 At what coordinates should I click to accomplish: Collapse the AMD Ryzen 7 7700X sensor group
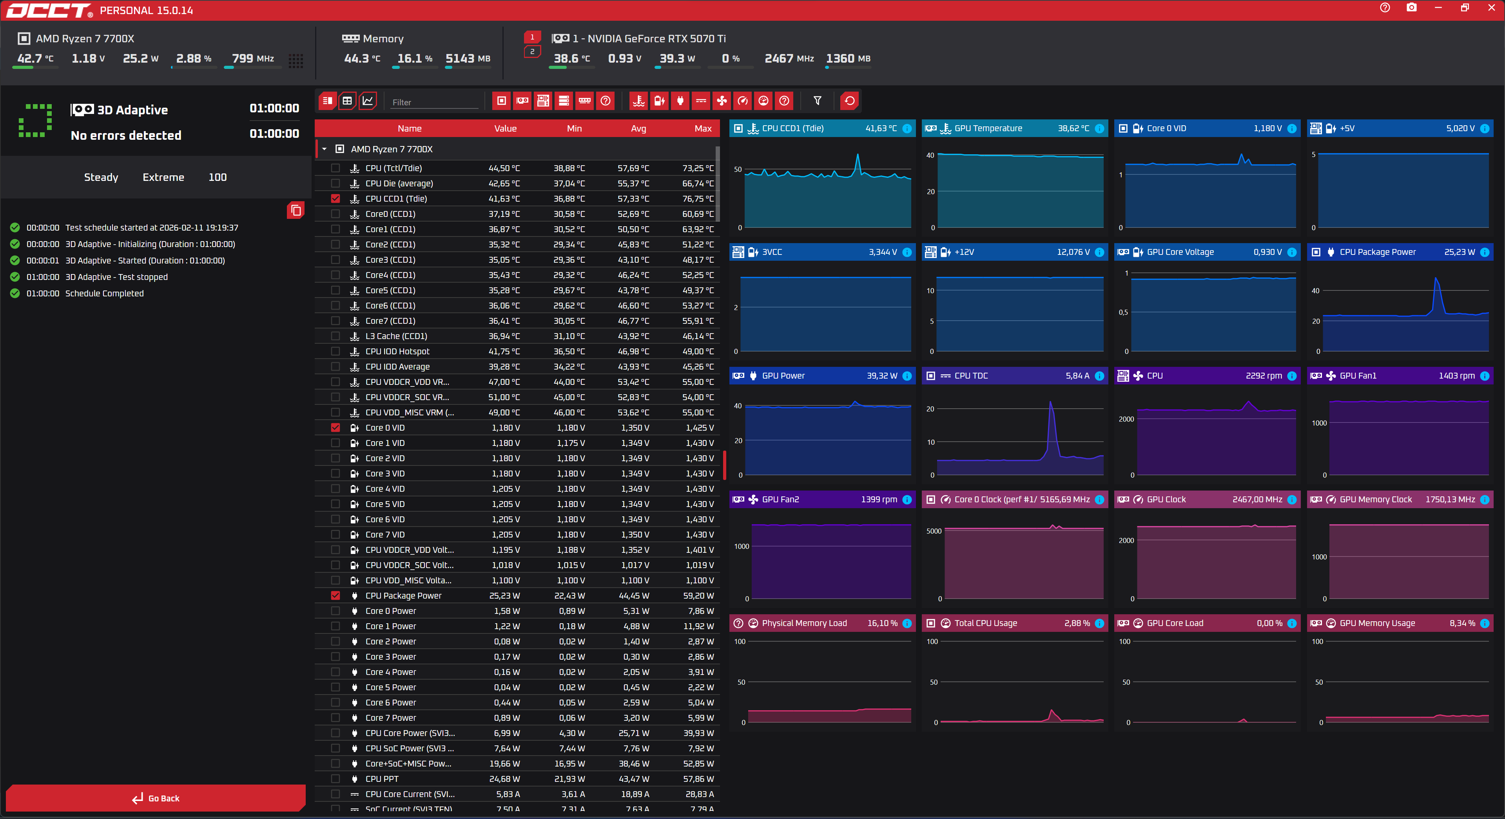(324, 150)
